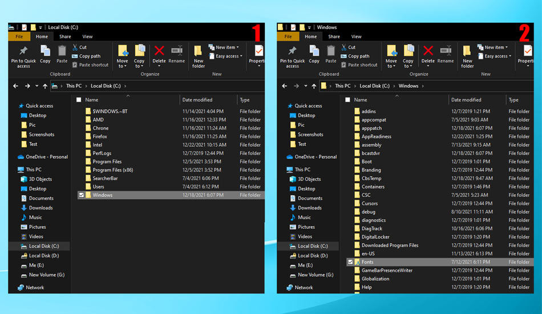This screenshot has width=542, height=314.
Task: Open New item dropdown in the left window
Action: coord(225,47)
